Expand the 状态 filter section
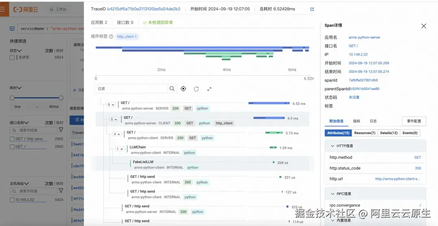 [x=16, y=51]
